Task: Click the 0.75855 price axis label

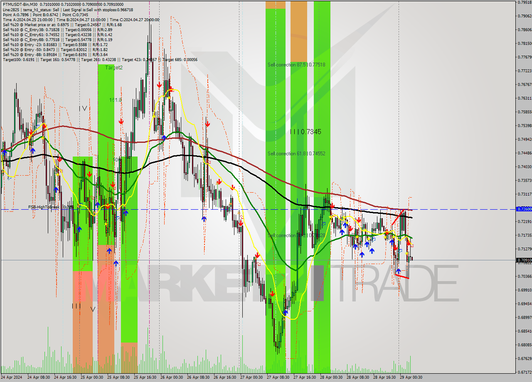Action: [x=525, y=112]
